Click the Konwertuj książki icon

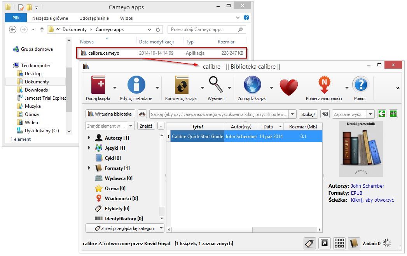[x=182, y=85]
